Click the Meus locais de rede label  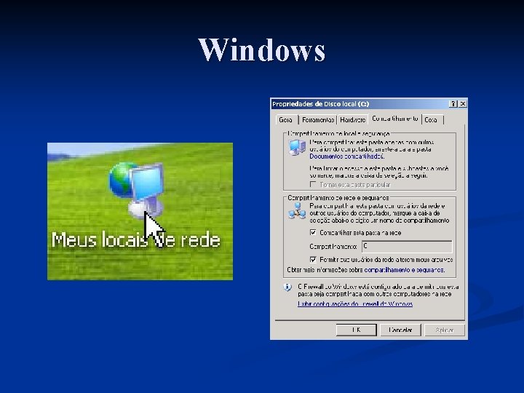(x=136, y=240)
